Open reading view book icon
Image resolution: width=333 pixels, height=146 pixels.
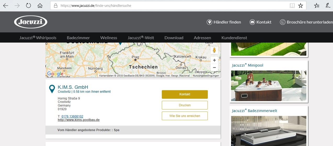click(292, 5)
